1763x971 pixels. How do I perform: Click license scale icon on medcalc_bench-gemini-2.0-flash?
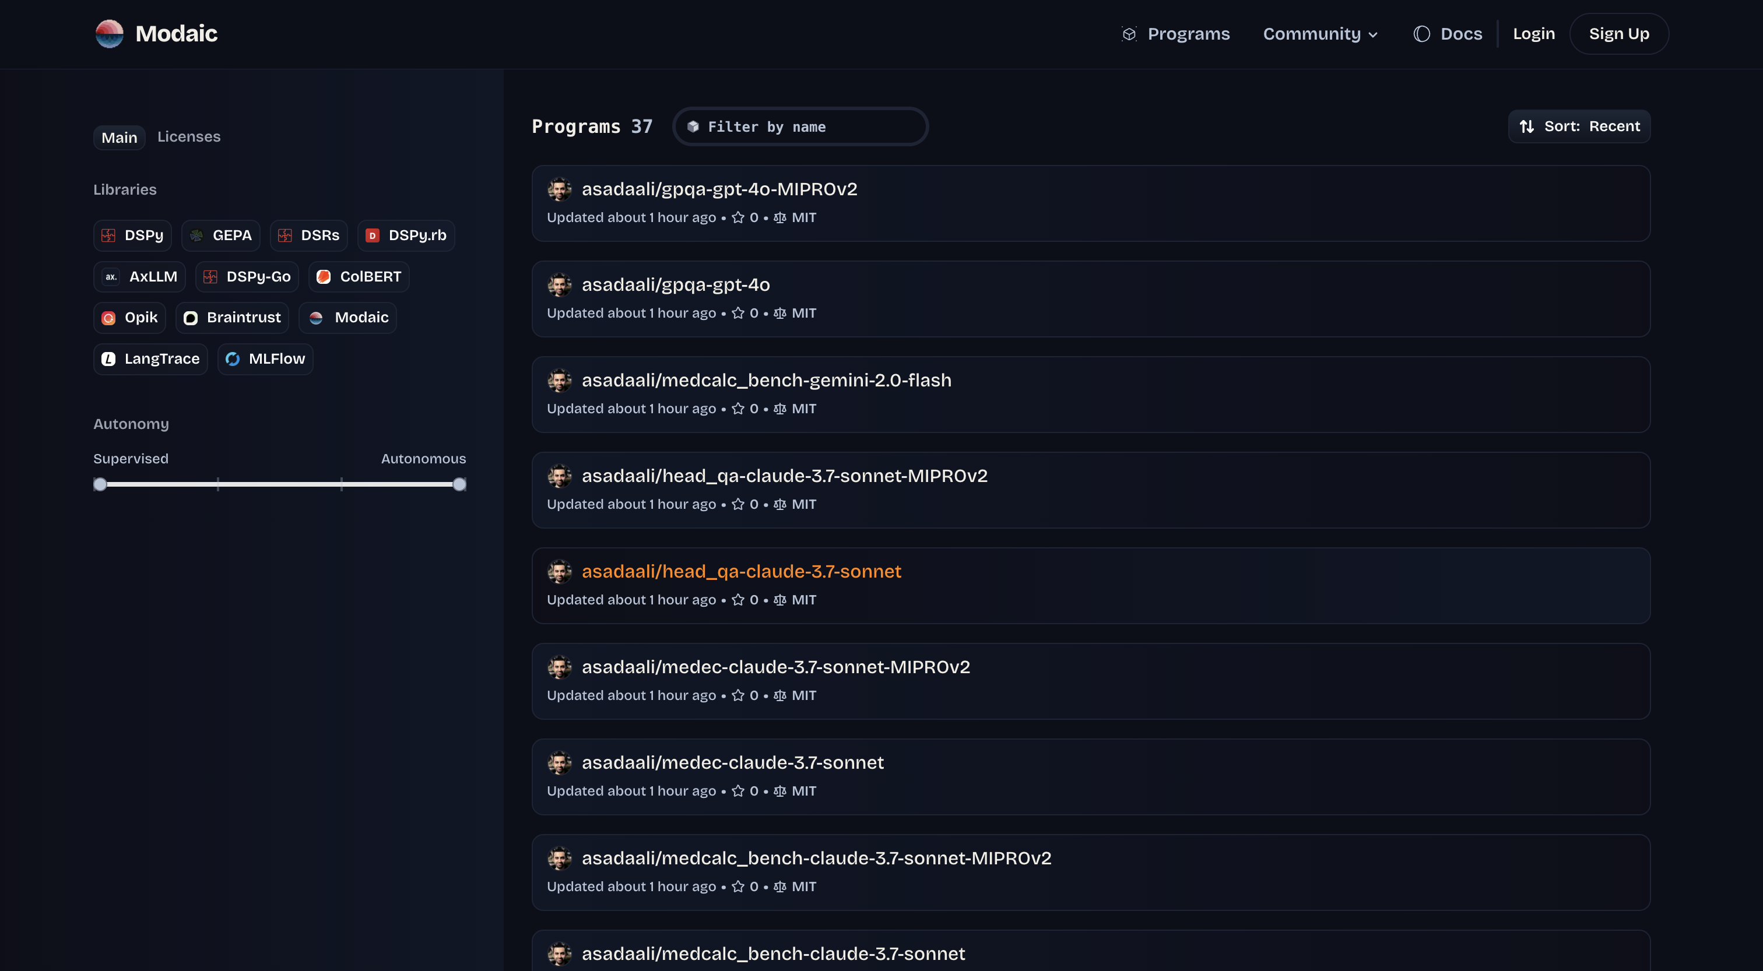pos(779,409)
